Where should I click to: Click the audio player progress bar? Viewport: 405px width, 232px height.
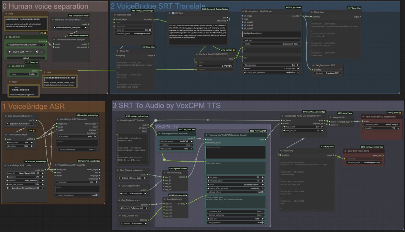tap(29, 52)
